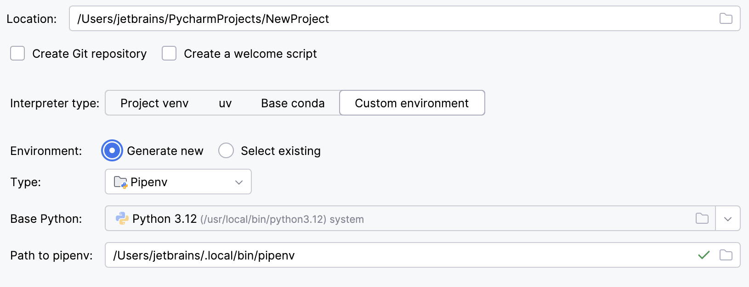
Task: Click the Create Git repository label text
Action: click(x=89, y=54)
